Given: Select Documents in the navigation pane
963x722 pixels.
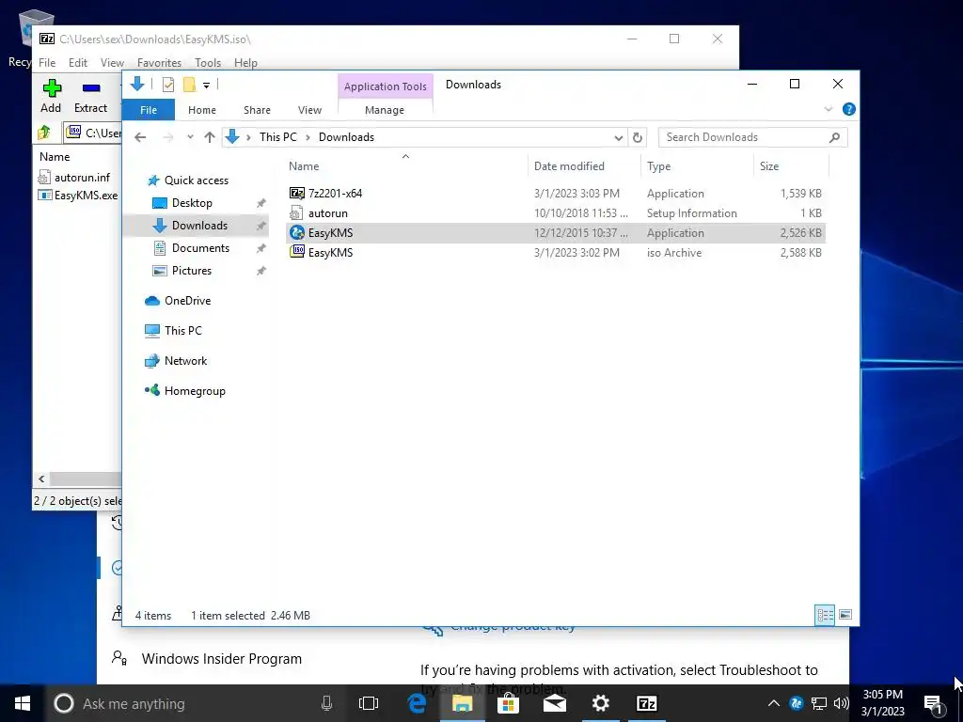Looking at the screenshot, I should click(x=192, y=248).
